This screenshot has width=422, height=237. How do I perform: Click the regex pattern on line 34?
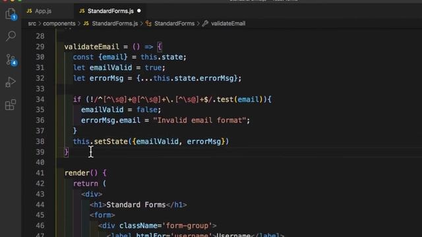[x=153, y=99]
